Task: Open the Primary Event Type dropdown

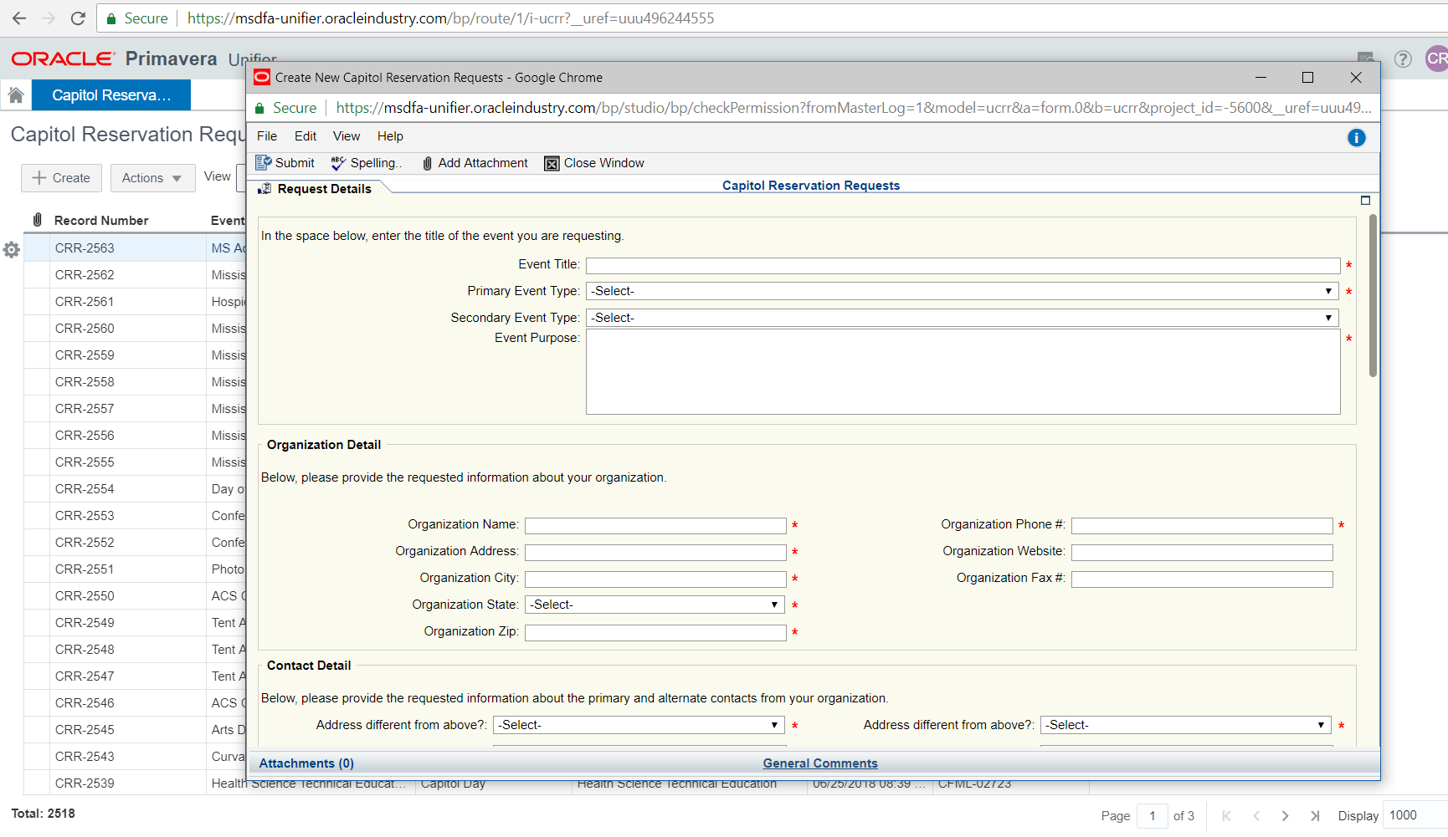Action: pyautogui.click(x=962, y=291)
